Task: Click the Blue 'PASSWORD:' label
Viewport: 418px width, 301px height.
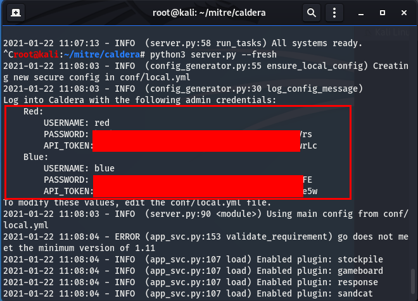Action: [66, 180]
